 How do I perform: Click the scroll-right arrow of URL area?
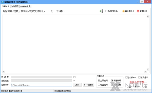(145, 72)
